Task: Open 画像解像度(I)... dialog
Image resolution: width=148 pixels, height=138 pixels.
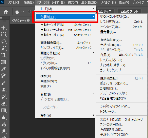Action: point(65,43)
